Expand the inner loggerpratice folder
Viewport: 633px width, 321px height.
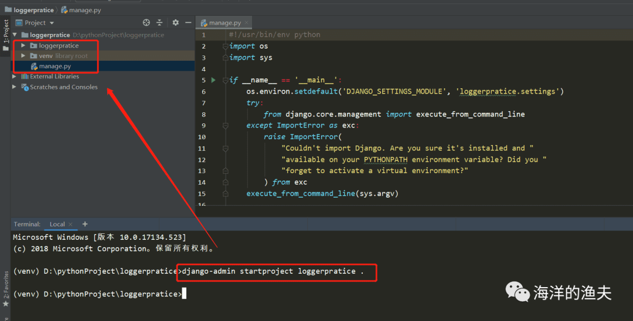click(23, 46)
